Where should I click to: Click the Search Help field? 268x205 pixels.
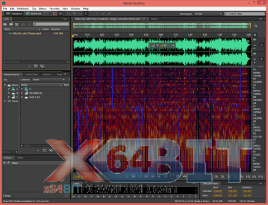click(x=245, y=14)
